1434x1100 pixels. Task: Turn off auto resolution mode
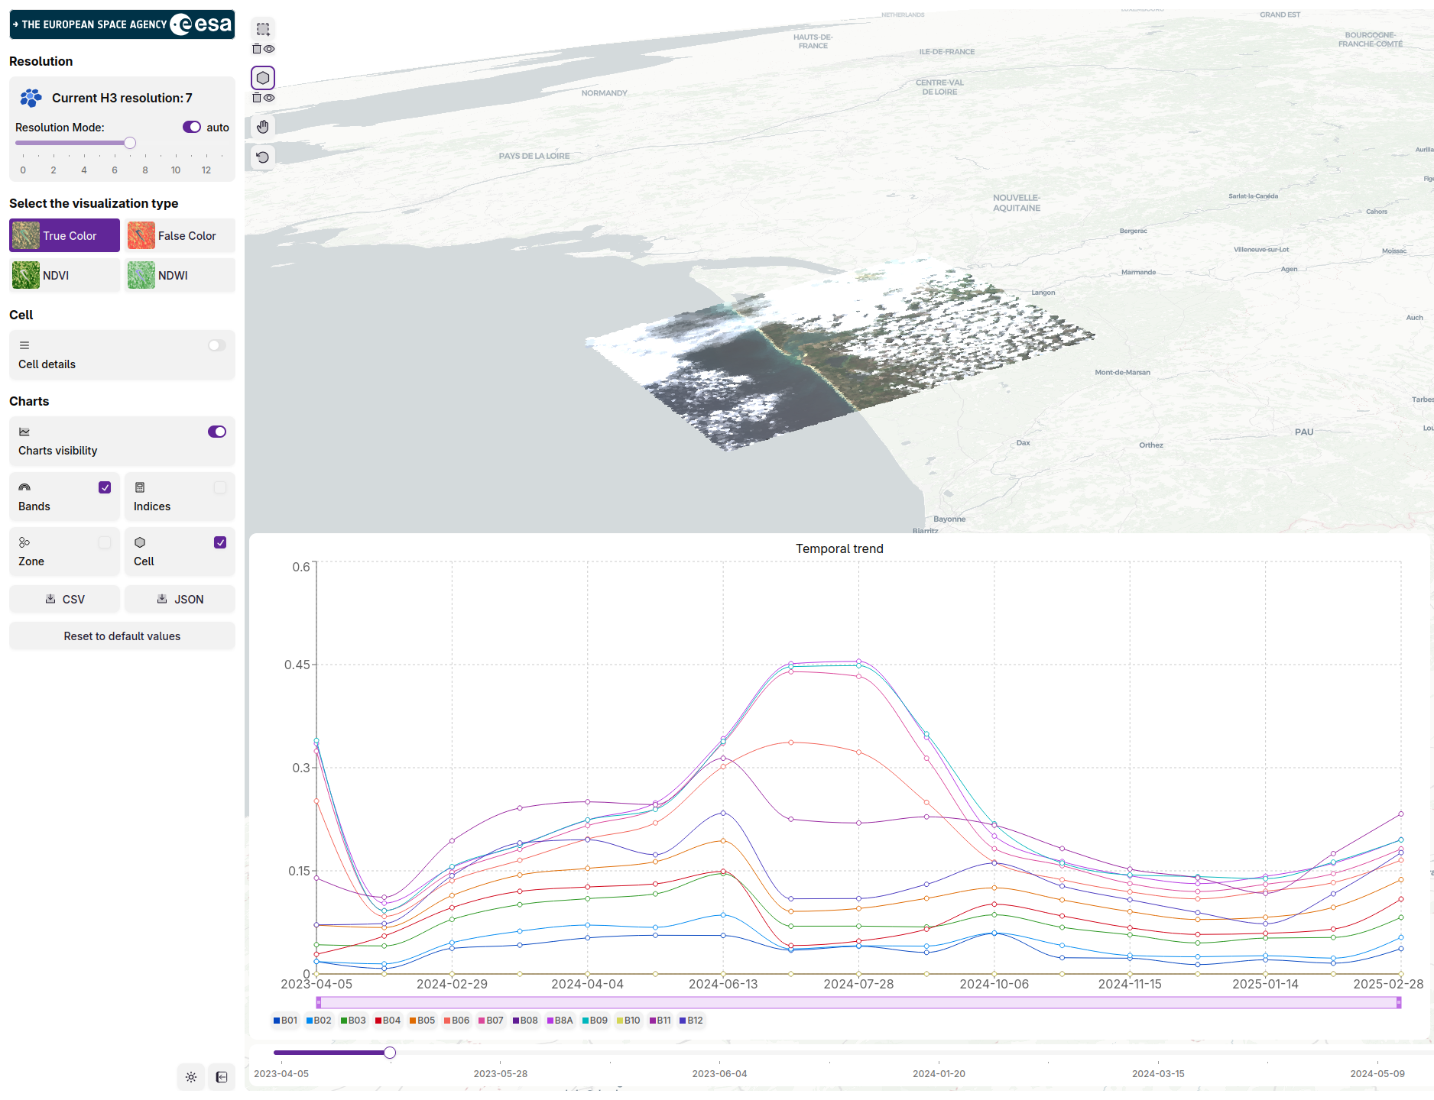click(x=191, y=128)
